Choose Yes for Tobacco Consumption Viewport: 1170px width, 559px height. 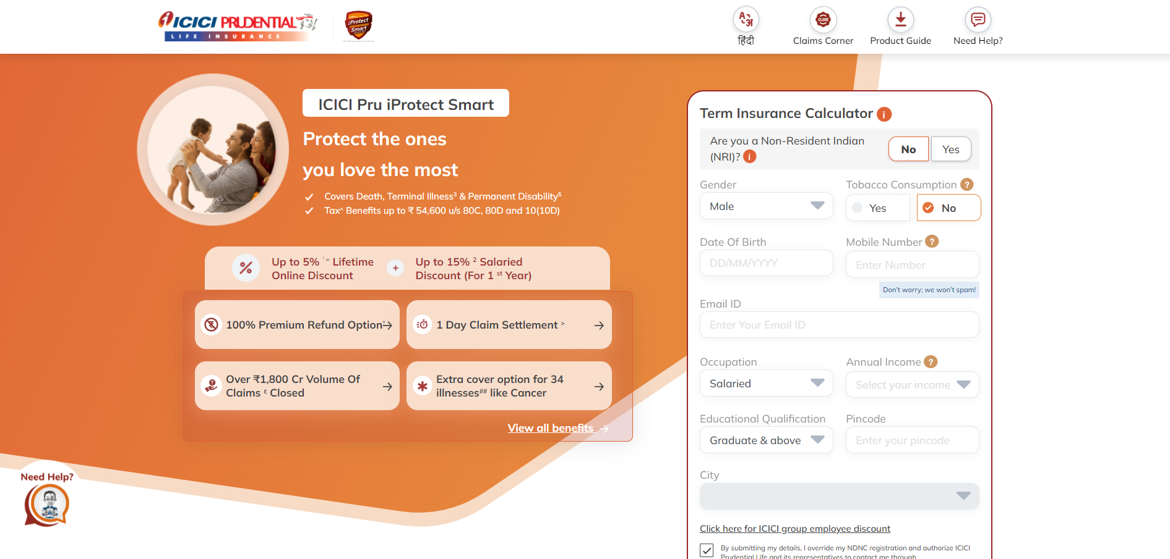pyautogui.click(x=877, y=208)
